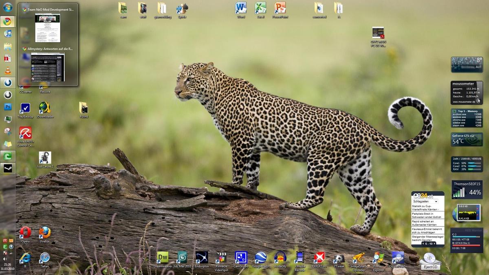Click the Photoshop icon in the taskbar
Image resolution: width=489 pixels, height=275 pixels.
[8, 107]
